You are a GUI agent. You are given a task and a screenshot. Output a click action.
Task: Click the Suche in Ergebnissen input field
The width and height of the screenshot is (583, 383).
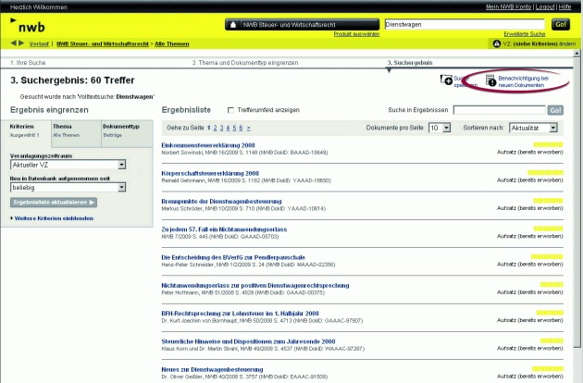coord(499,110)
